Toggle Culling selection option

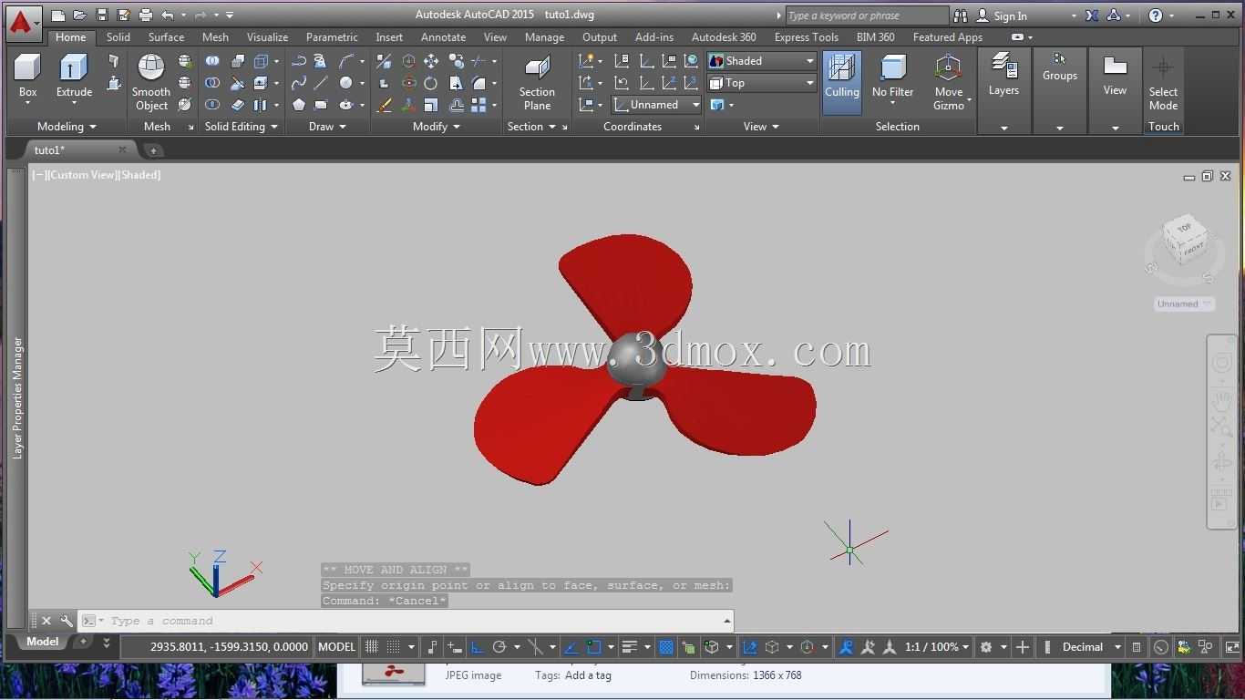tap(841, 82)
